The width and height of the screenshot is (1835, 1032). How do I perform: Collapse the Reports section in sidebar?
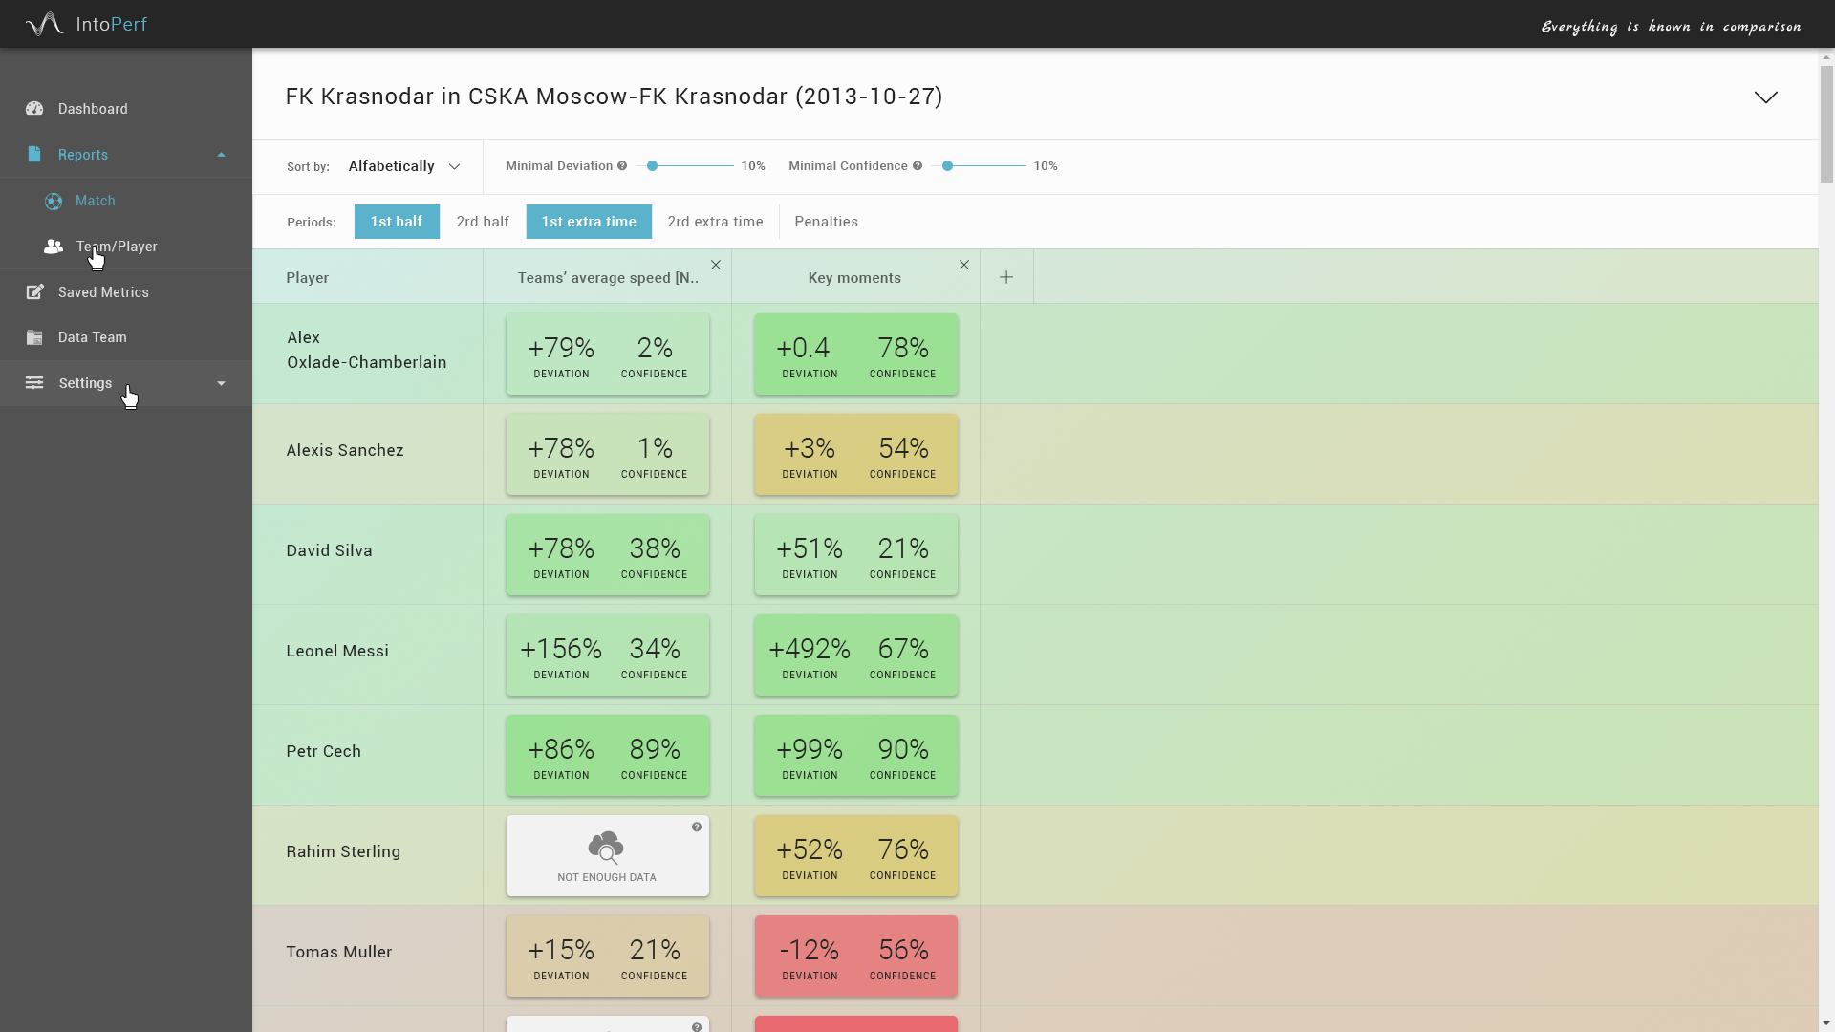coord(221,154)
